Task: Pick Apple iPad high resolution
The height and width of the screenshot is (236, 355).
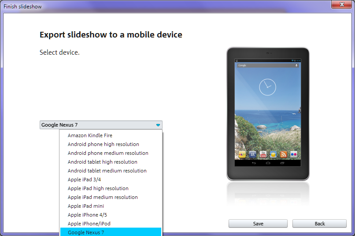Action: pos(111,188)
